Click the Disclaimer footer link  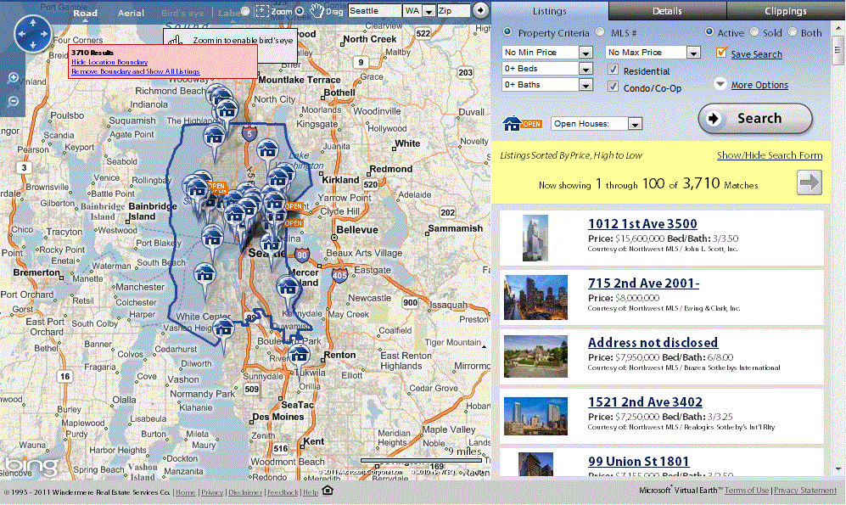coord(245,492)
